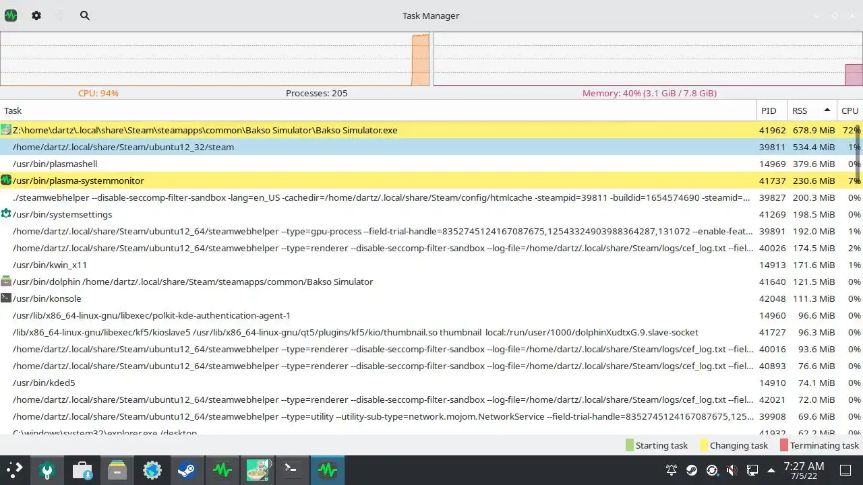Click PID 41640 for dolphin
The width and height of the screenshot is (863, 485).
click(773, 282)
